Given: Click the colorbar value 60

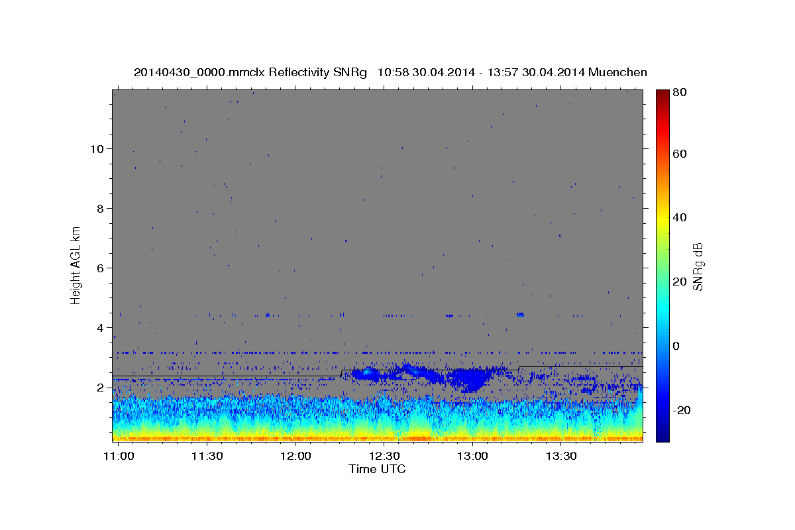Looking at the screenshot, I should pyautogui.click(x=679, y=154).
